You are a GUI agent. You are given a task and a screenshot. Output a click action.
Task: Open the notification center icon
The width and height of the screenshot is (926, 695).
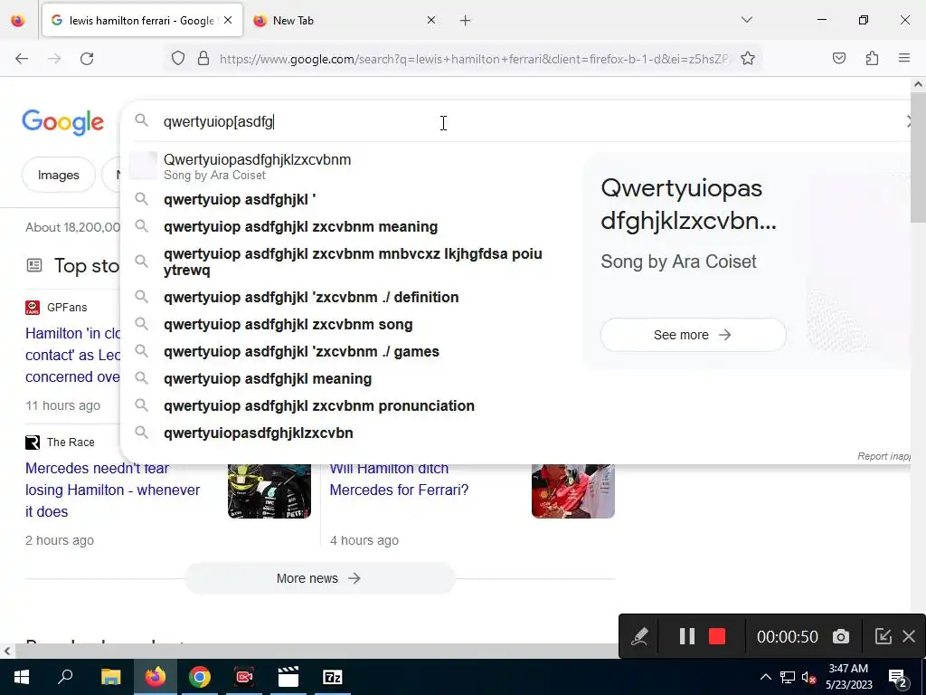coord(898,677)
